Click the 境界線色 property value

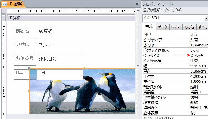point(199,108)
